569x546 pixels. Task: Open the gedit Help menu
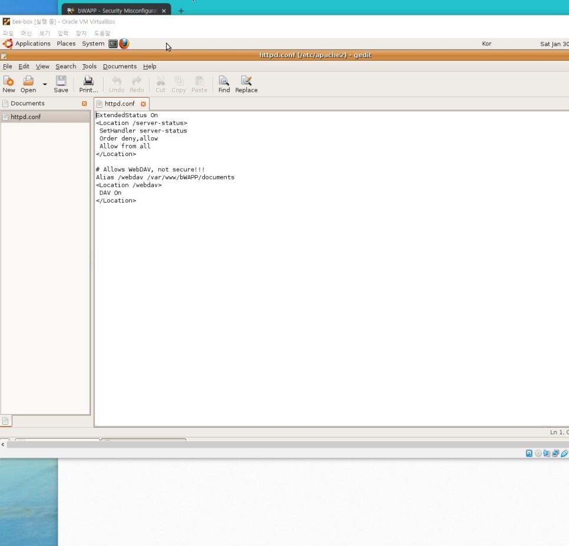[150, 67]
